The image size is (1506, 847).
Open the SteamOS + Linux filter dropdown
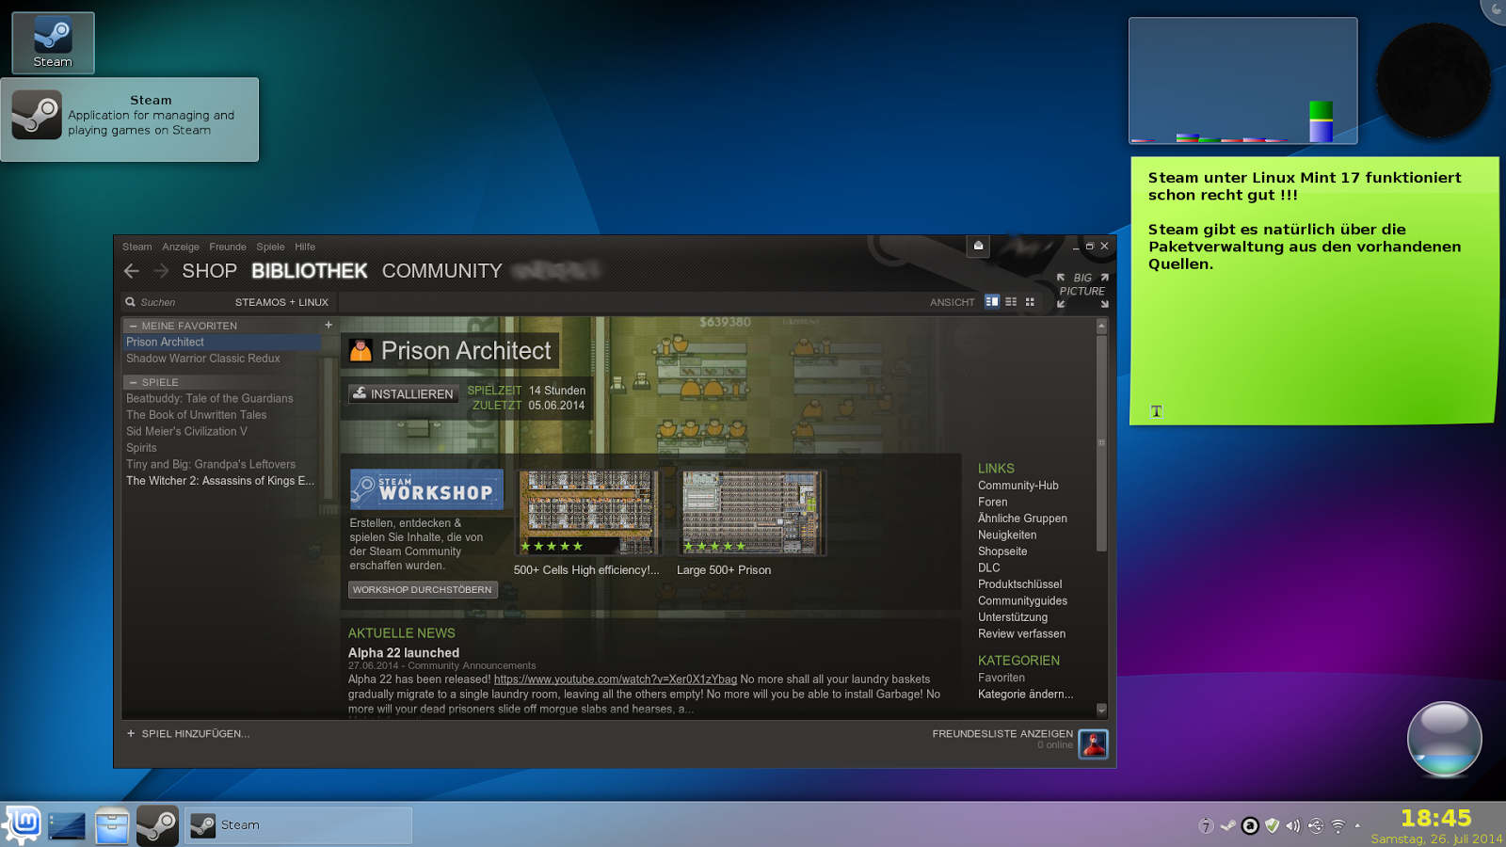tap(281, 302)
